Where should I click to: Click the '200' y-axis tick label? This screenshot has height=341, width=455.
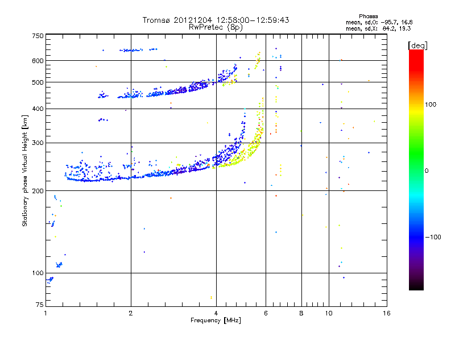click(38, 191)
